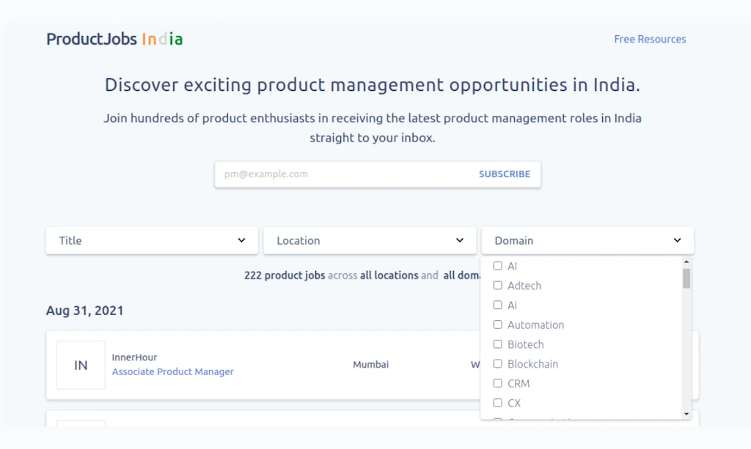Click the domain list scroll down arrow
This screenshot has height=449, width=751.
[x=686, y=414]
